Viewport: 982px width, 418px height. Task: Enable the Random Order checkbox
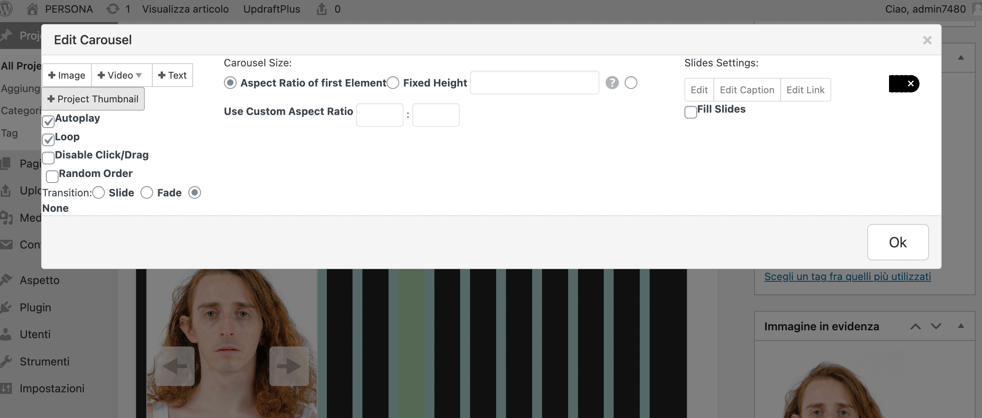52,176
